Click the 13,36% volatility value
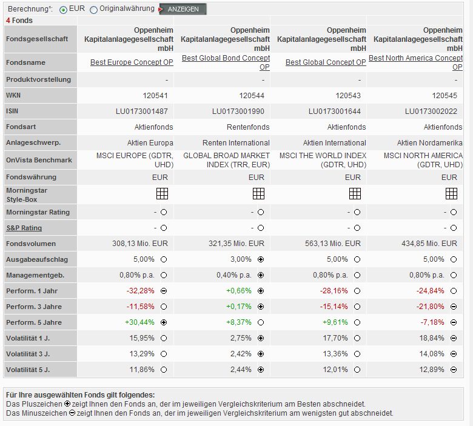 pos(335,354)
